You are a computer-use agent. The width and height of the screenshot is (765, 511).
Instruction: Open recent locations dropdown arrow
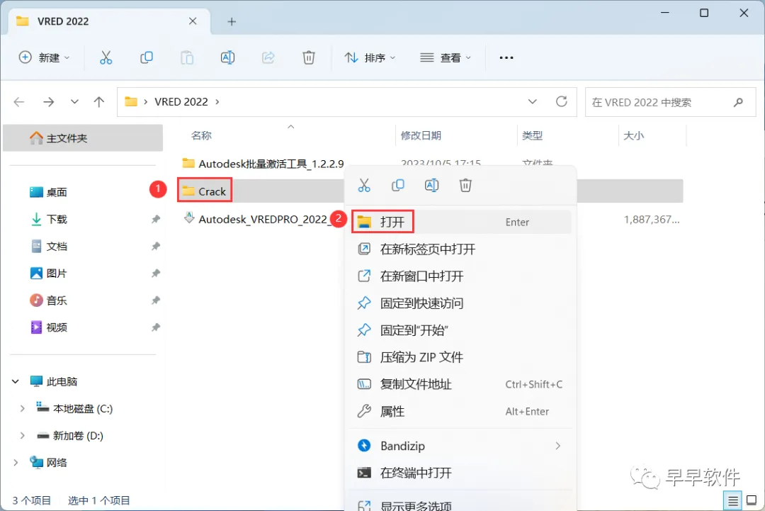click(x=74, y=102)
